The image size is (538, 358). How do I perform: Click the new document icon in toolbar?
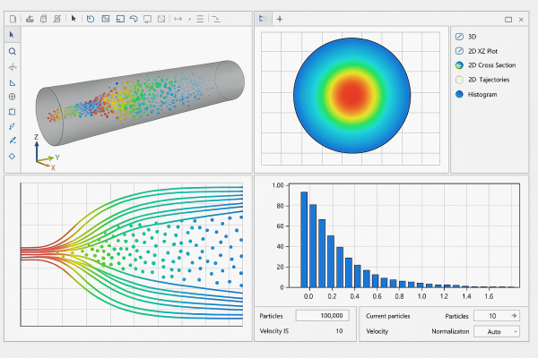13,18
